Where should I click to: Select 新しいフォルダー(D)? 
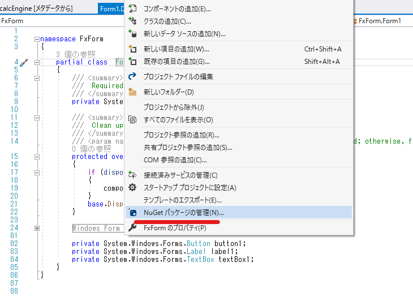pos(239,92)
